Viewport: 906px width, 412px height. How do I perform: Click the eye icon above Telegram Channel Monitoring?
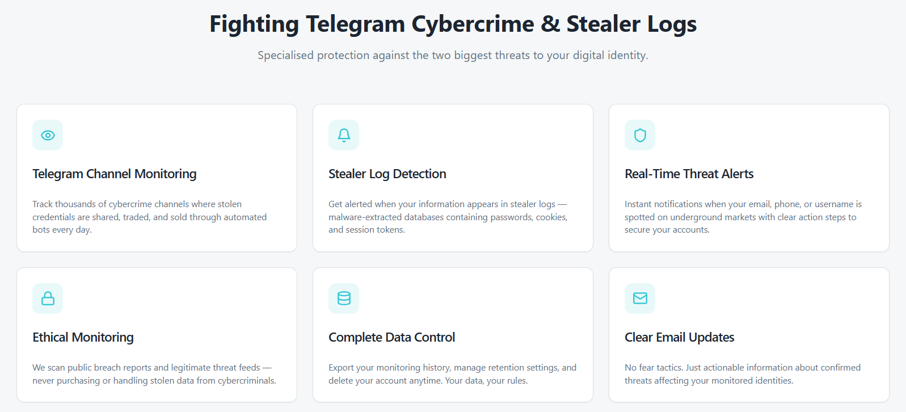click(48, 135)
